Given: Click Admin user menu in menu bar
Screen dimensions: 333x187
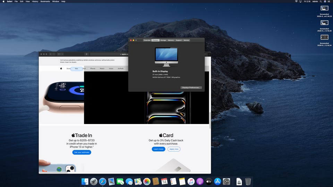Looking at the screenshot, I should (x=315, y=1).
